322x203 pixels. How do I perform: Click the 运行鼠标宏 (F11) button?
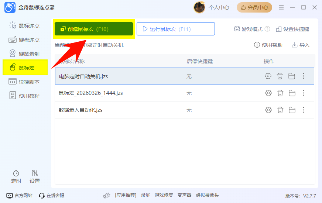(175, 29)
